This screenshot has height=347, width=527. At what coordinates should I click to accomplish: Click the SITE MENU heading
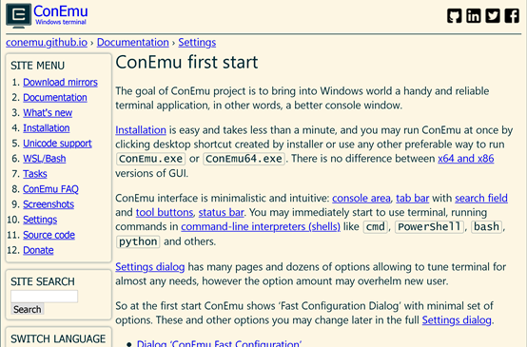(37, 66)
